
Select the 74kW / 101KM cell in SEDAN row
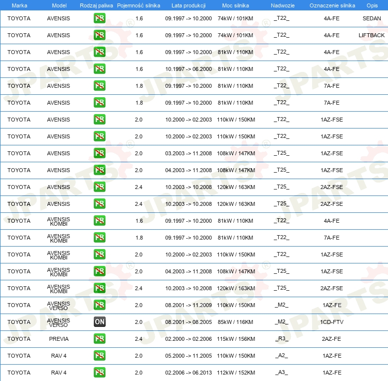click(x=235, y=18)
